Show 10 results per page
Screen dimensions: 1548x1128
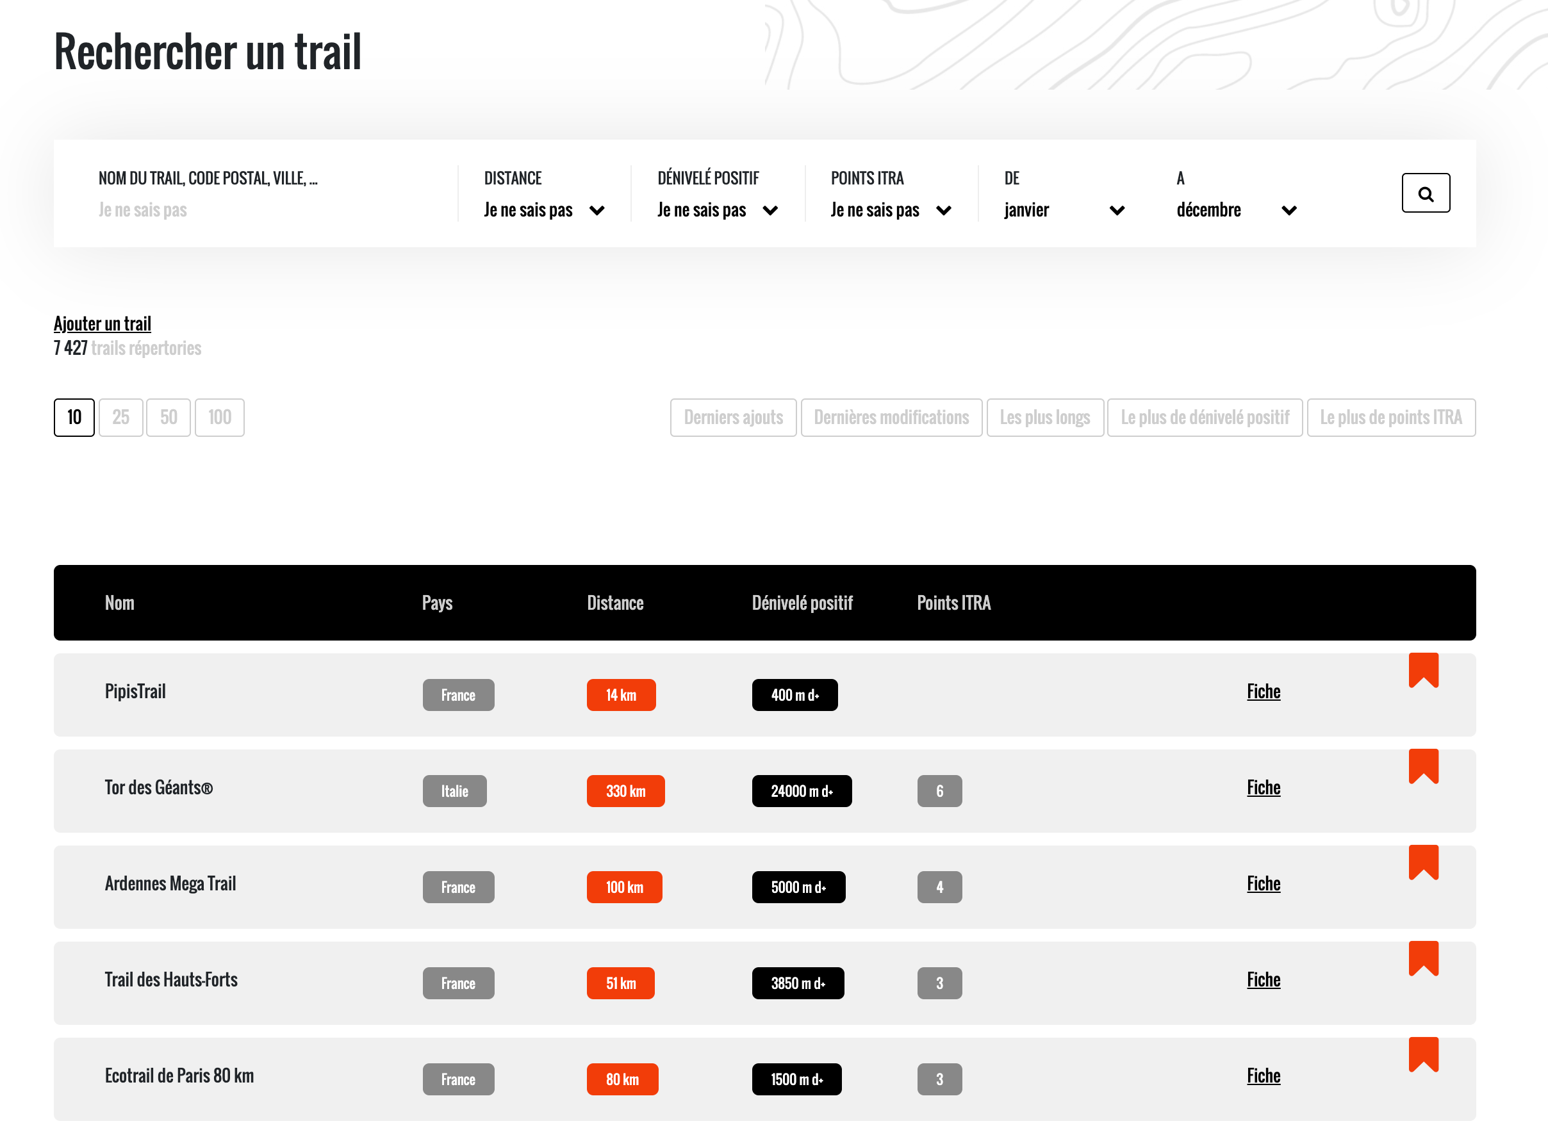pyautogui.click(x=74, y=417)
